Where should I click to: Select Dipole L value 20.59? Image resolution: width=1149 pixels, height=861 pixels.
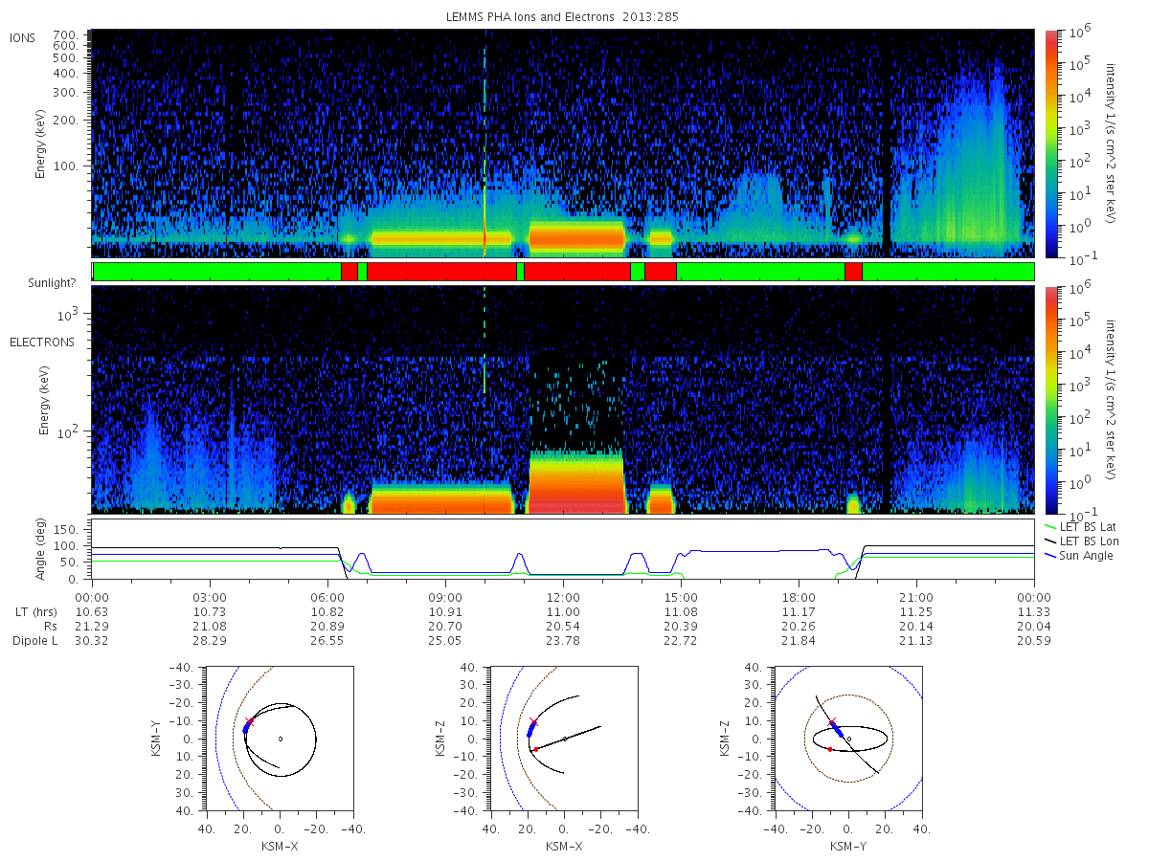pos(1034,641)
